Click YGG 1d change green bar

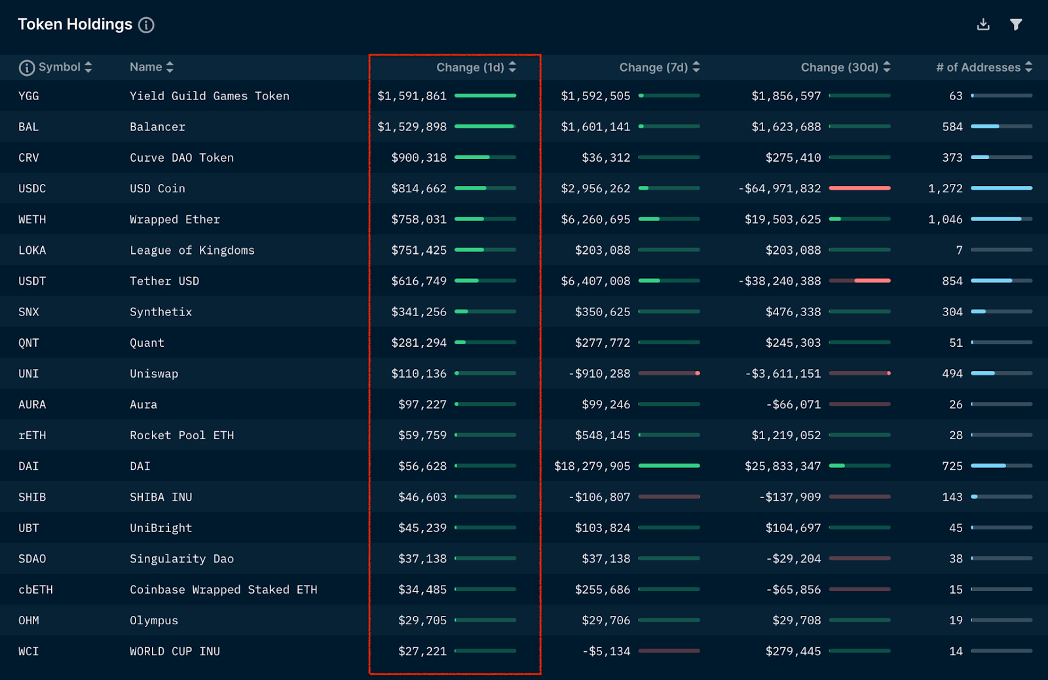click(x=485, y=96)
